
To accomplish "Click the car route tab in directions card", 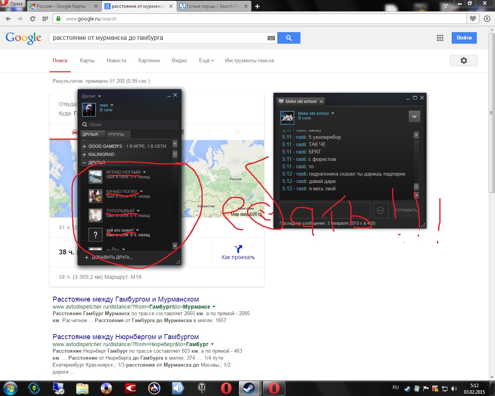I will [75, 132].
